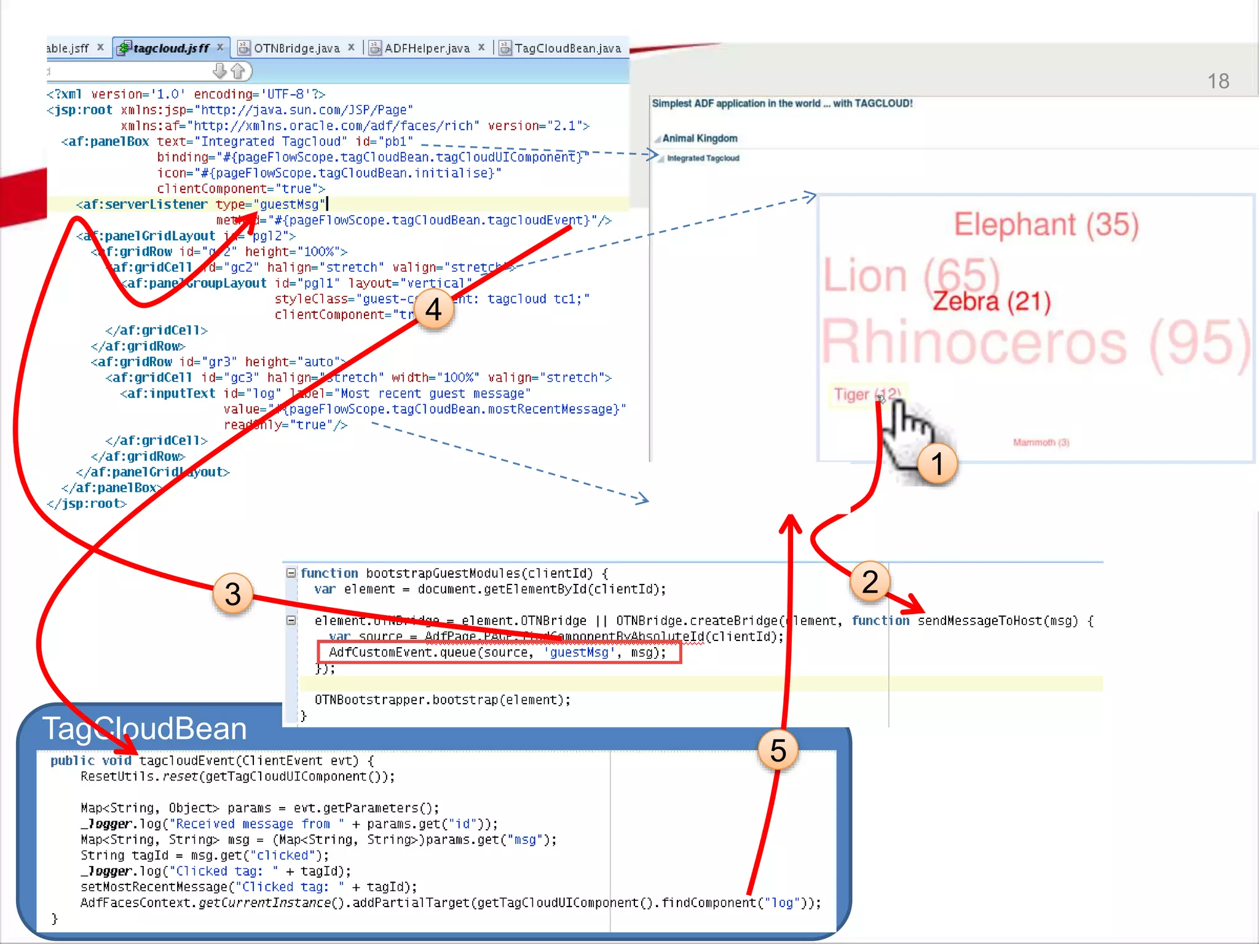Click the Elephant (35) tag
The image size is (1259, 944).
[x=1046, y=224]
